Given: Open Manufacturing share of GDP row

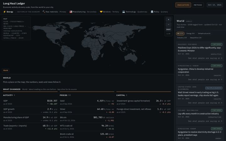Looking at the screenshot, I should pos(30,119).
